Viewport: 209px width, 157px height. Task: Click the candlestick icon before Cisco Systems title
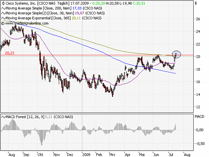[x=3, y=3]
